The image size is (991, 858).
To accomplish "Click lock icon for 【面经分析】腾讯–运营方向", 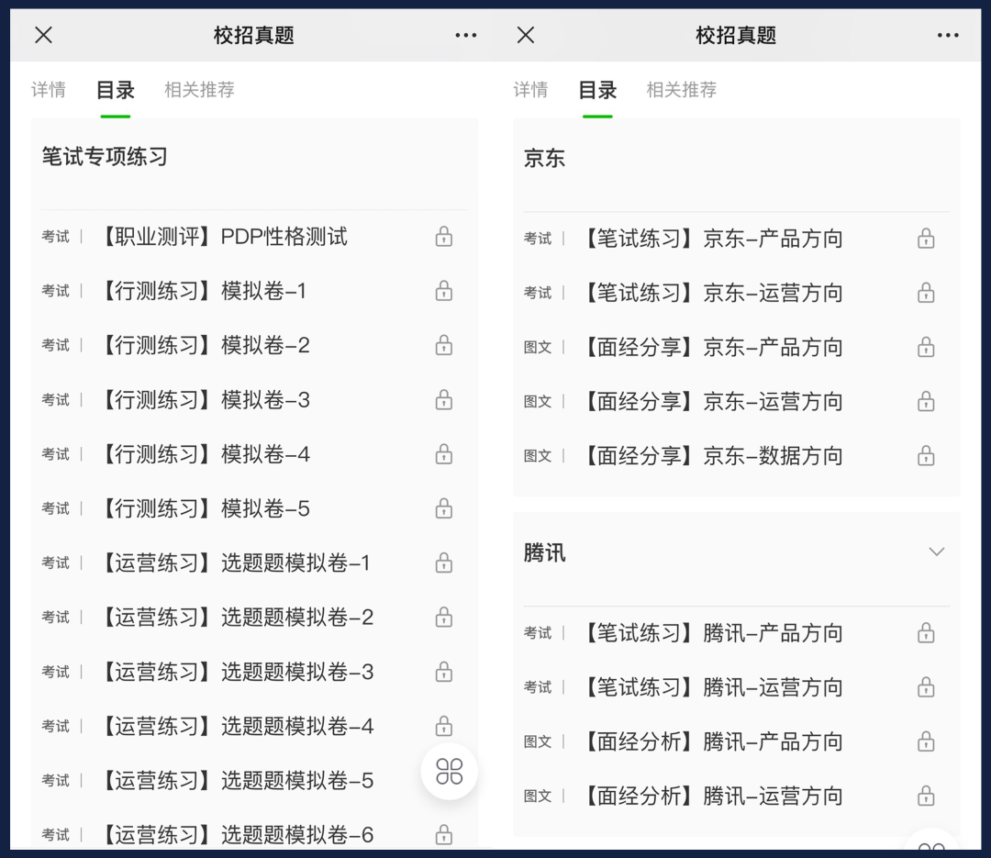I will (926, 796).
